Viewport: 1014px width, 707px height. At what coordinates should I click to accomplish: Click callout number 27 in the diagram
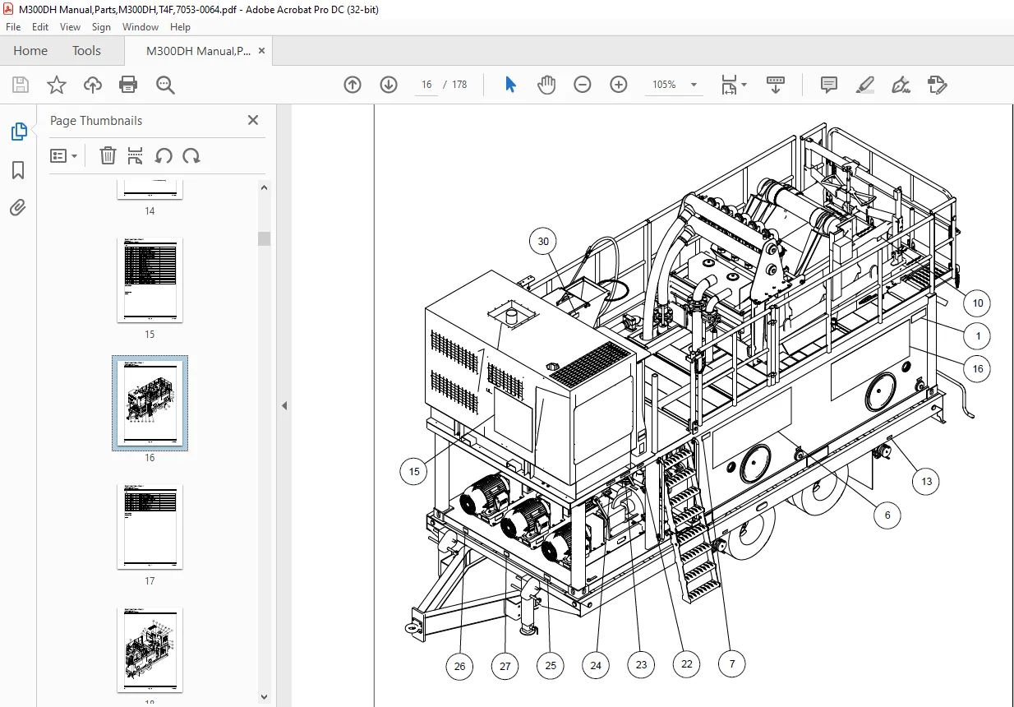coord(505,666)
